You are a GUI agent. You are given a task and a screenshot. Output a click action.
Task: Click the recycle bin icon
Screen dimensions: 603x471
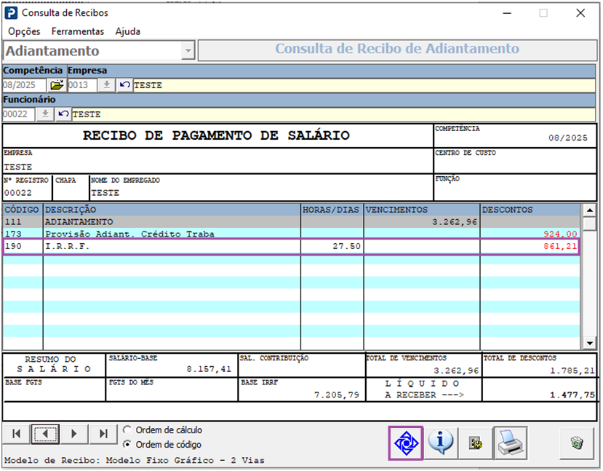(576, 442)
